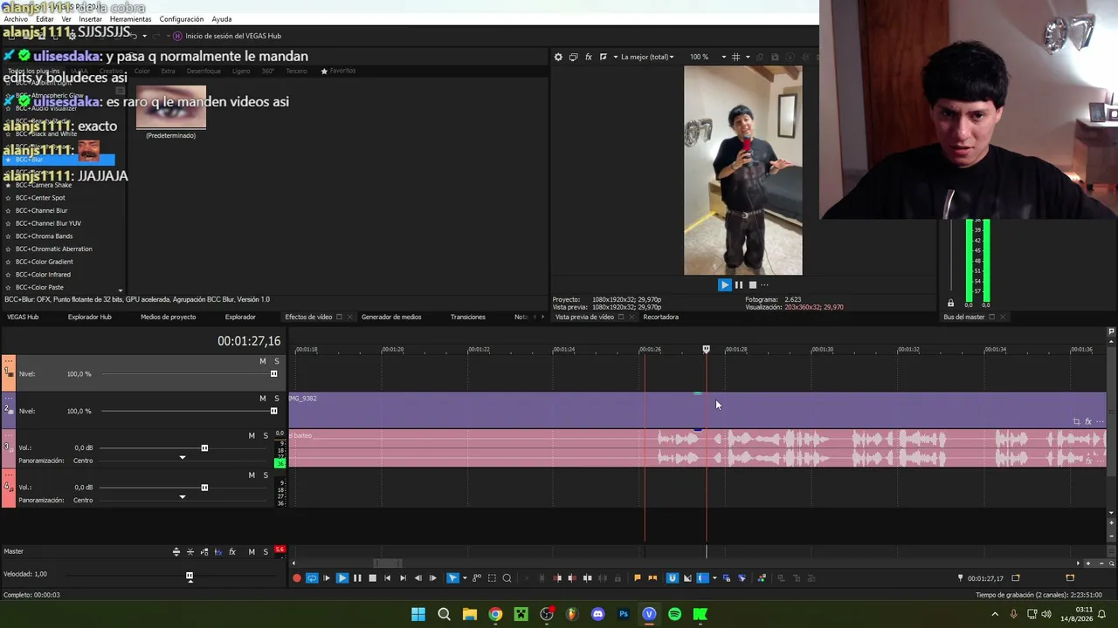
Task: Open the event pan/crop icon on clip IMG_9382
Action: (x=1076, y=421)
